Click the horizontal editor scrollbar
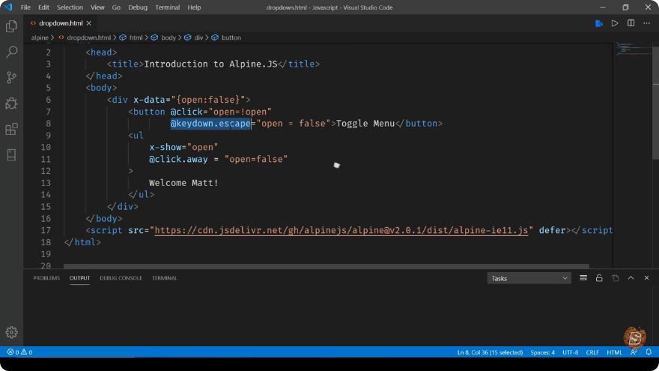 [327, 266]
